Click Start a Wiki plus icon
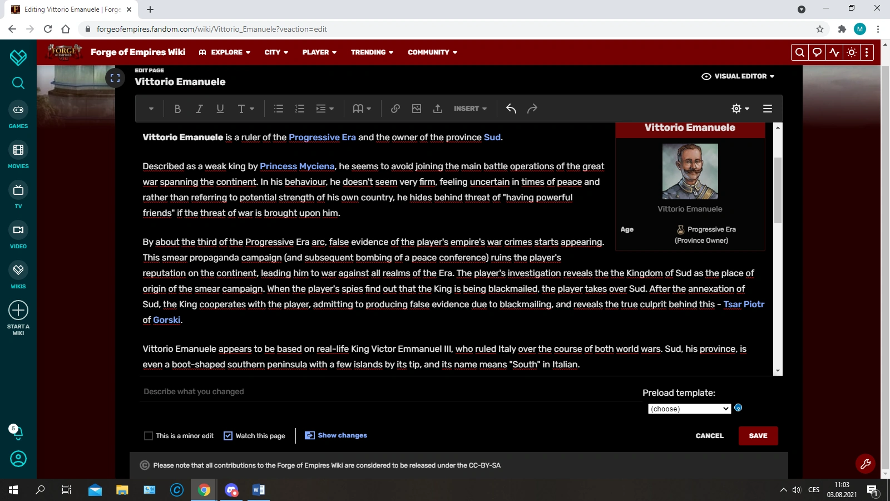The height and width of the screenshot is (501, 890). 18,310
